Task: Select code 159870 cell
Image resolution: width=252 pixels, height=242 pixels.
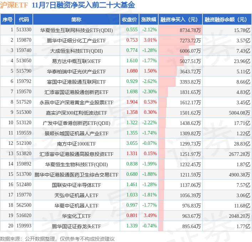Action: [x=24, y=40]
